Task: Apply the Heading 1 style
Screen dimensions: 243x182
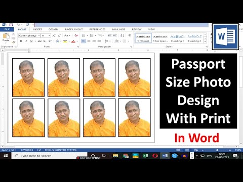Action: point(177,38)
